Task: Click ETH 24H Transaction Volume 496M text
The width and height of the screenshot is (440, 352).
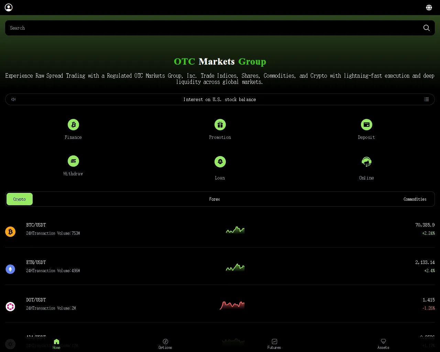Action: [x=53, y=271]
